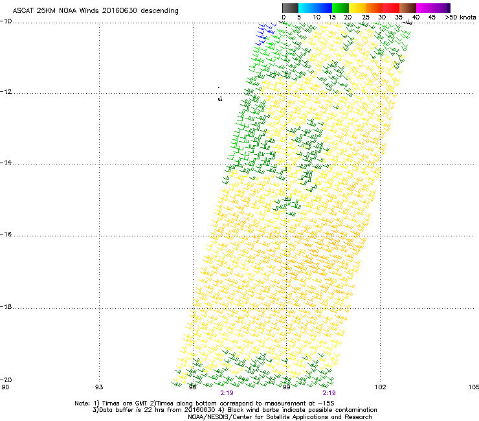This screenshot has height=421, width=479.
Task: Select the red 30–35 knots legend segment
Action: point(391,8)
